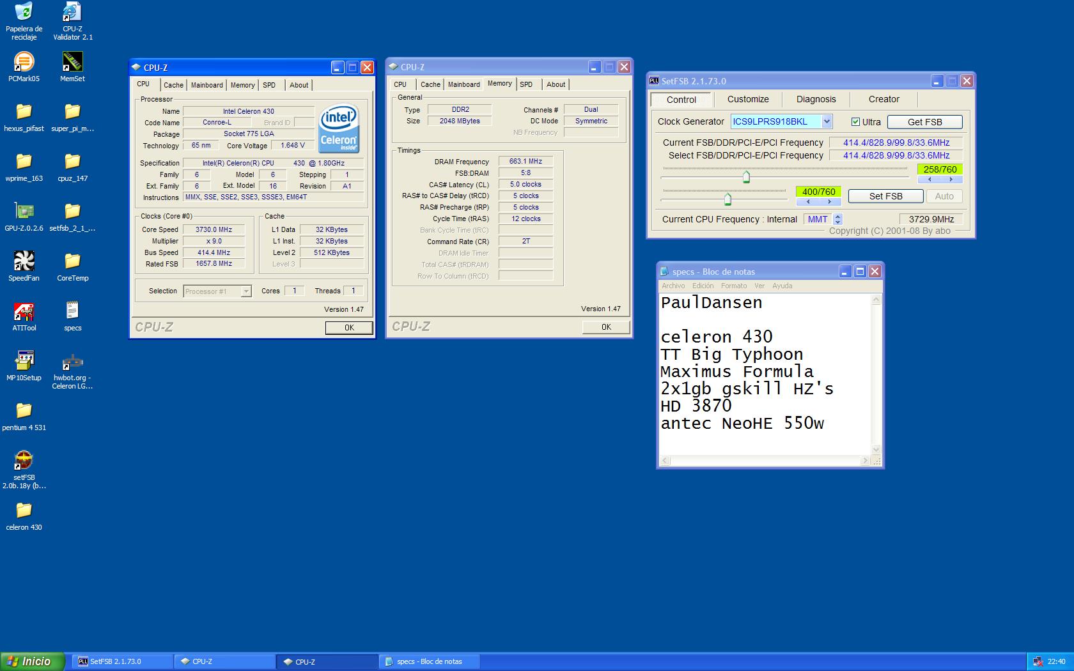
Task: Launch the setFSB 2.0b.18y desktop icon
Action: (24, 470)
